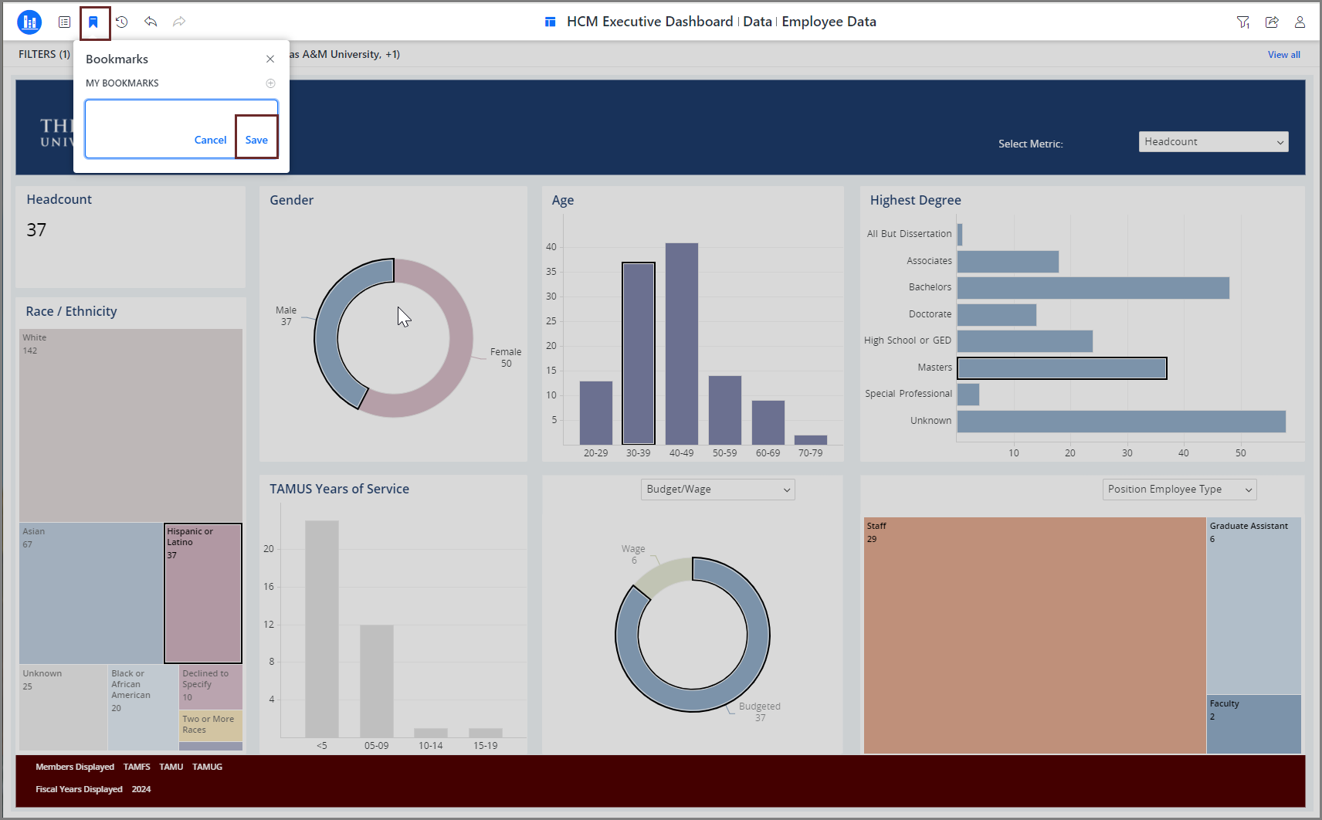Toggle the Bookmarks ribbon icon
Viewport: 1322px width, 820px height.
tap(93, 22)
